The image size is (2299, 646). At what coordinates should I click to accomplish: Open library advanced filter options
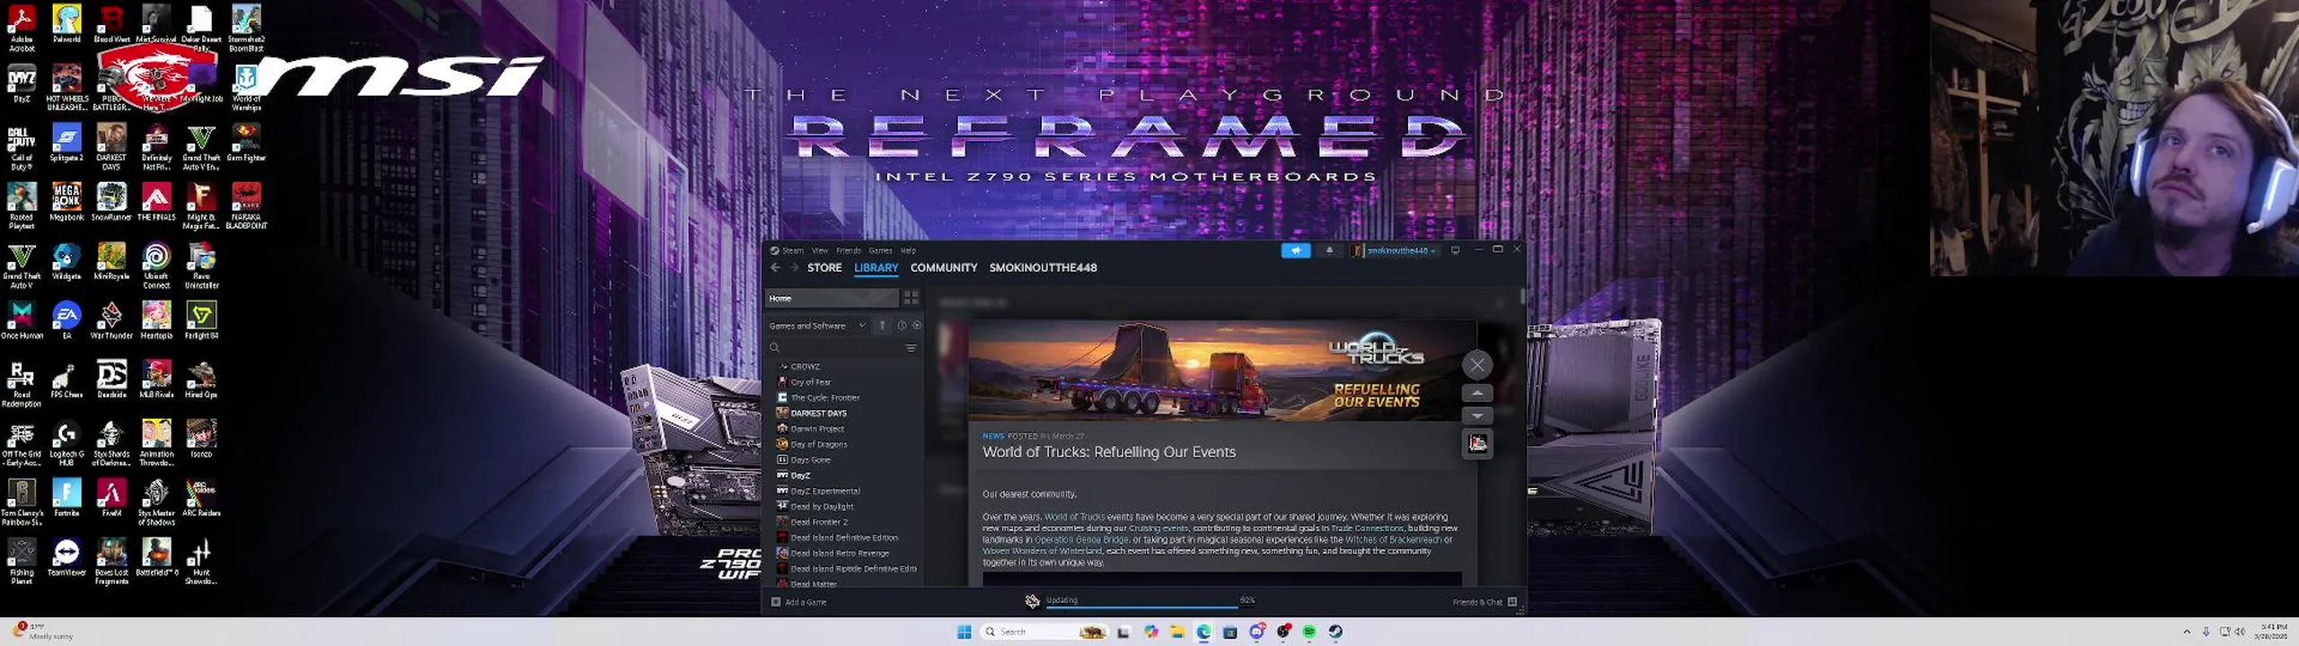pos(911,347)
